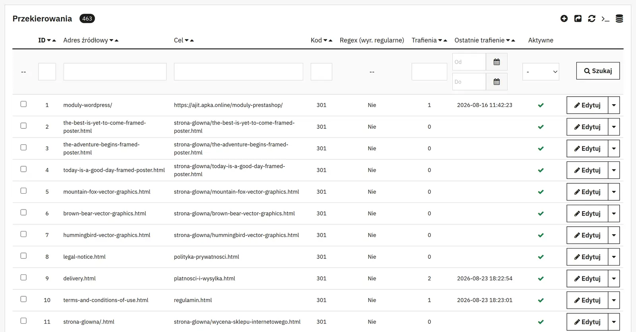Edit the mountain-fox-vector-graphics.html redirect
Screen dimensions: 636x332
coord(587,192)
